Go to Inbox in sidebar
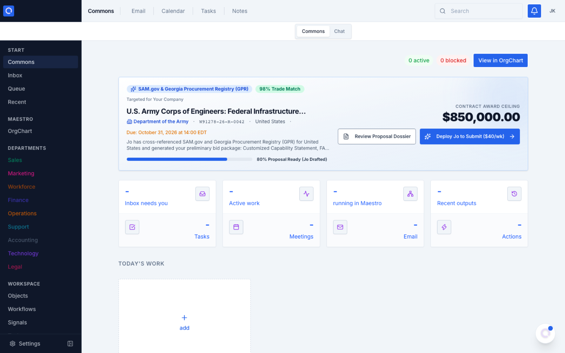The height and width of the screenshot is (353, 565). tap(41, 75)
